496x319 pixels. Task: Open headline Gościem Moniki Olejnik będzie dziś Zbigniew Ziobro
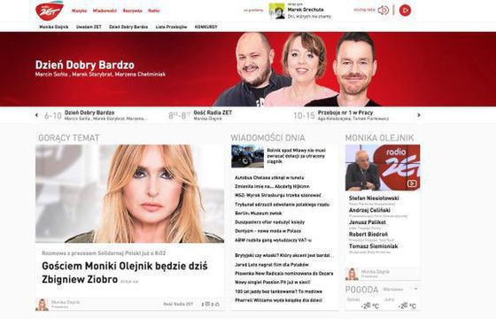(x=125, y=273)
